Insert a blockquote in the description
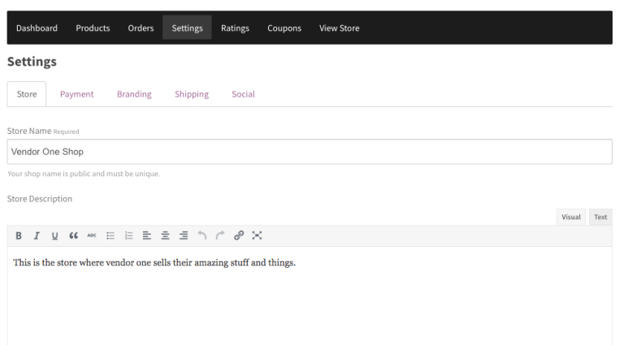The width and height of the screenshot is (624, 345). click(72, 236)
